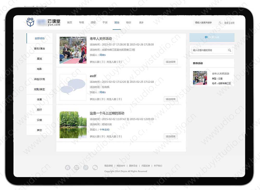Click the 云课堂 owl logo
This screenshot has height=190, width=260.
[30, 22]
